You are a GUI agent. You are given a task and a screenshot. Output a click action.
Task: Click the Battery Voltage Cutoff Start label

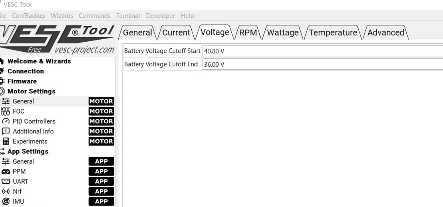click(162, 51)
